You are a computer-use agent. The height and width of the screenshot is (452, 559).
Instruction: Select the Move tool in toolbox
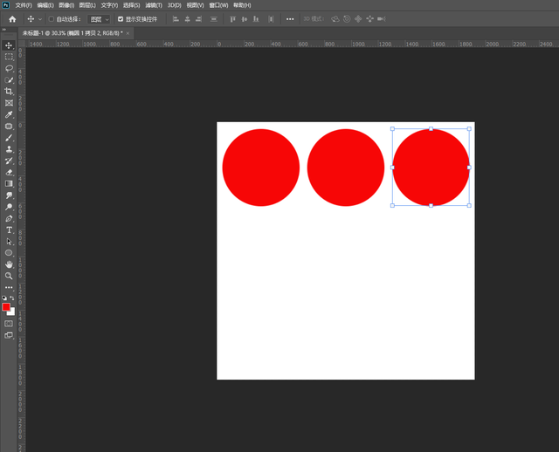tap(9, 45)
